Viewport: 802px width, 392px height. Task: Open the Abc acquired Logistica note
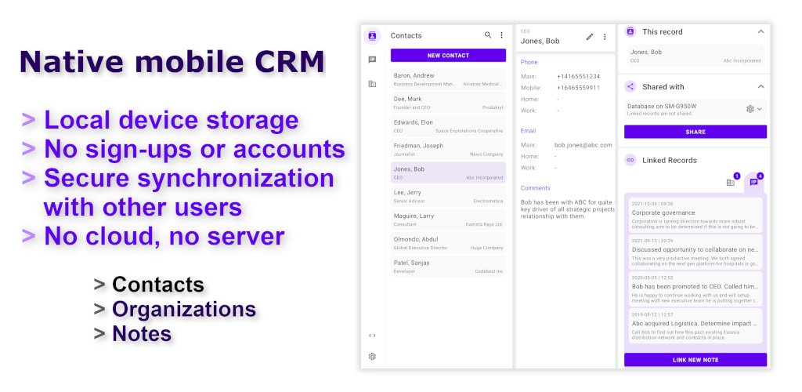695,325
